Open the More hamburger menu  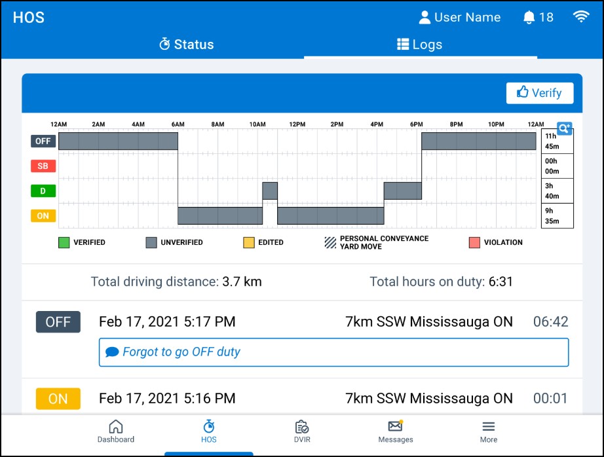coord(489,426)
